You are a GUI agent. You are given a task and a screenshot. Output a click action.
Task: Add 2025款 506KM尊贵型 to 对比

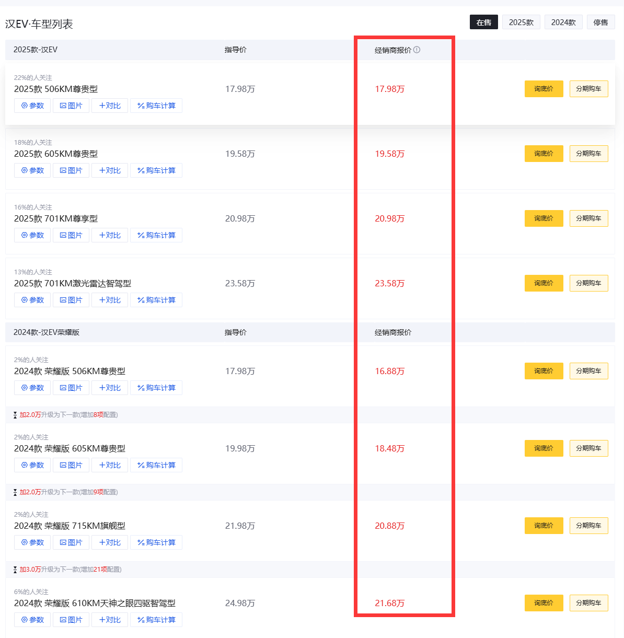click(110, 106)
